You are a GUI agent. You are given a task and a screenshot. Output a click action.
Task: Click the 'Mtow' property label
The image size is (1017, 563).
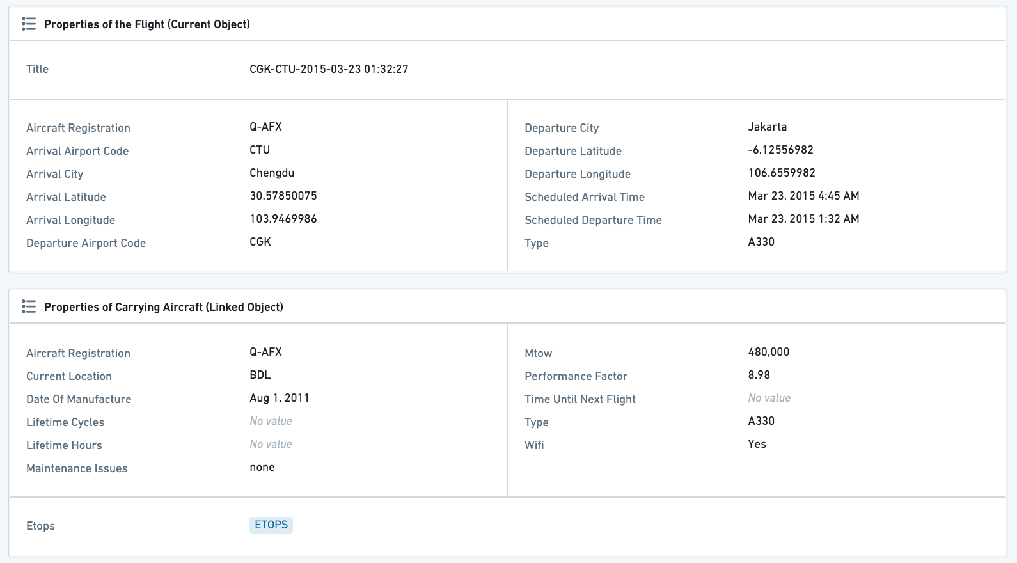(x=538, y=353)
